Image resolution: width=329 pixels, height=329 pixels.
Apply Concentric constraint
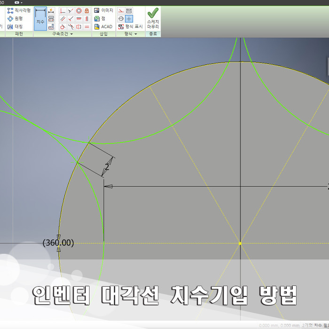tap(79, 11)
